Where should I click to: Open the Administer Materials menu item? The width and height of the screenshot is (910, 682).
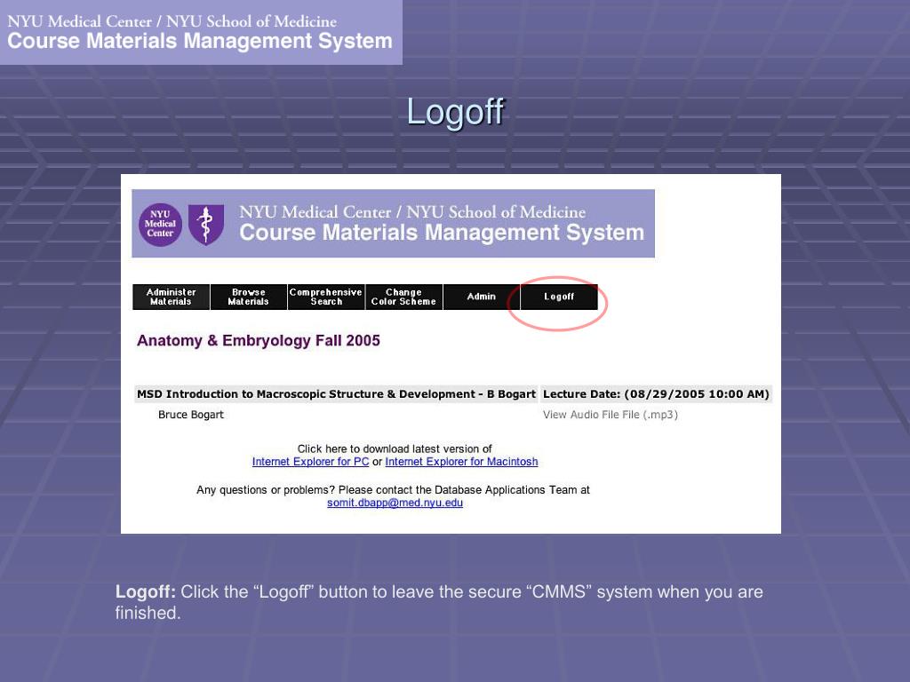click(171, 297)
